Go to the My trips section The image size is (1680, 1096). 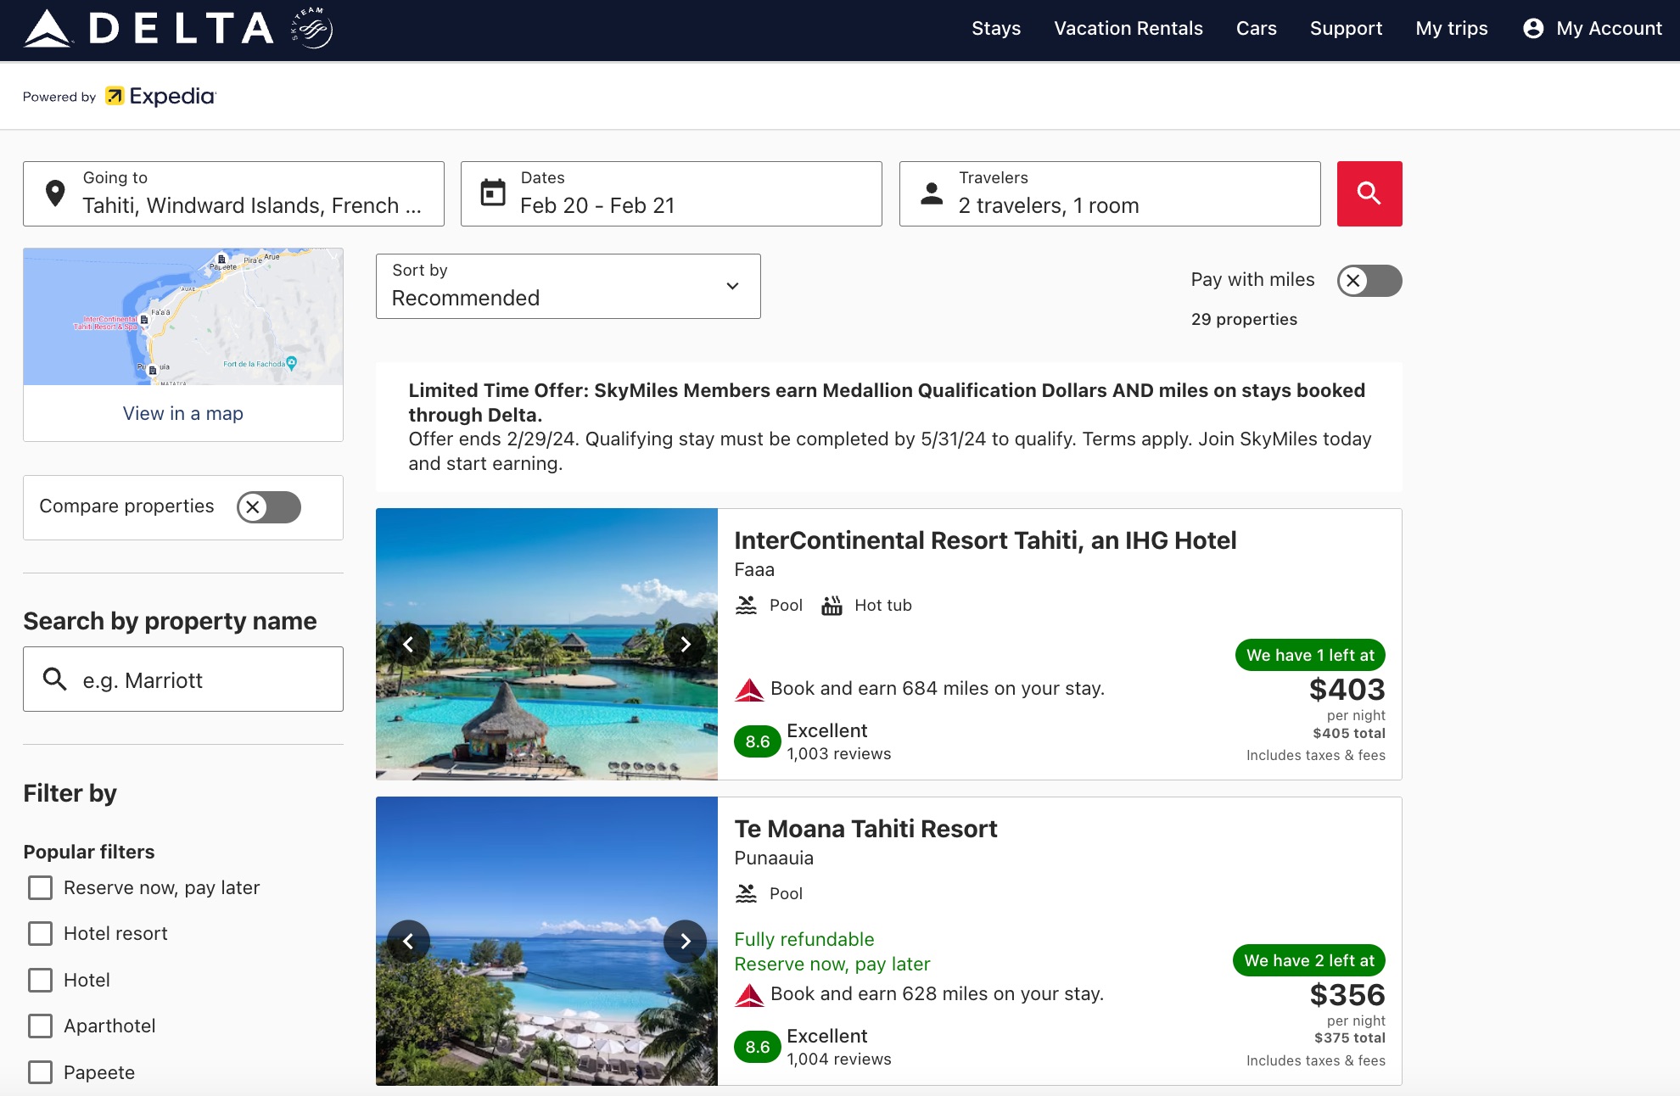[x=1451, y=28]
